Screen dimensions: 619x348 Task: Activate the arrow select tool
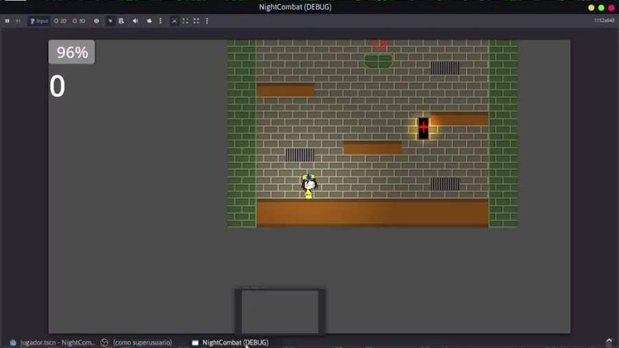(x=110, y=21)
